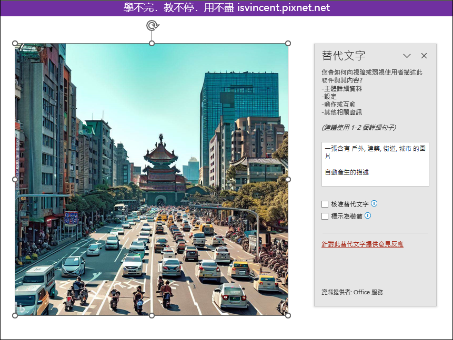Check the 核准替代文字 checkbox

pyautogui.click(x=325, y=204)
